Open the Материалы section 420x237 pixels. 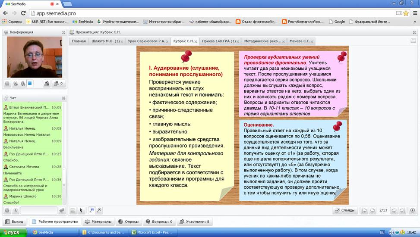coord(98,221)
